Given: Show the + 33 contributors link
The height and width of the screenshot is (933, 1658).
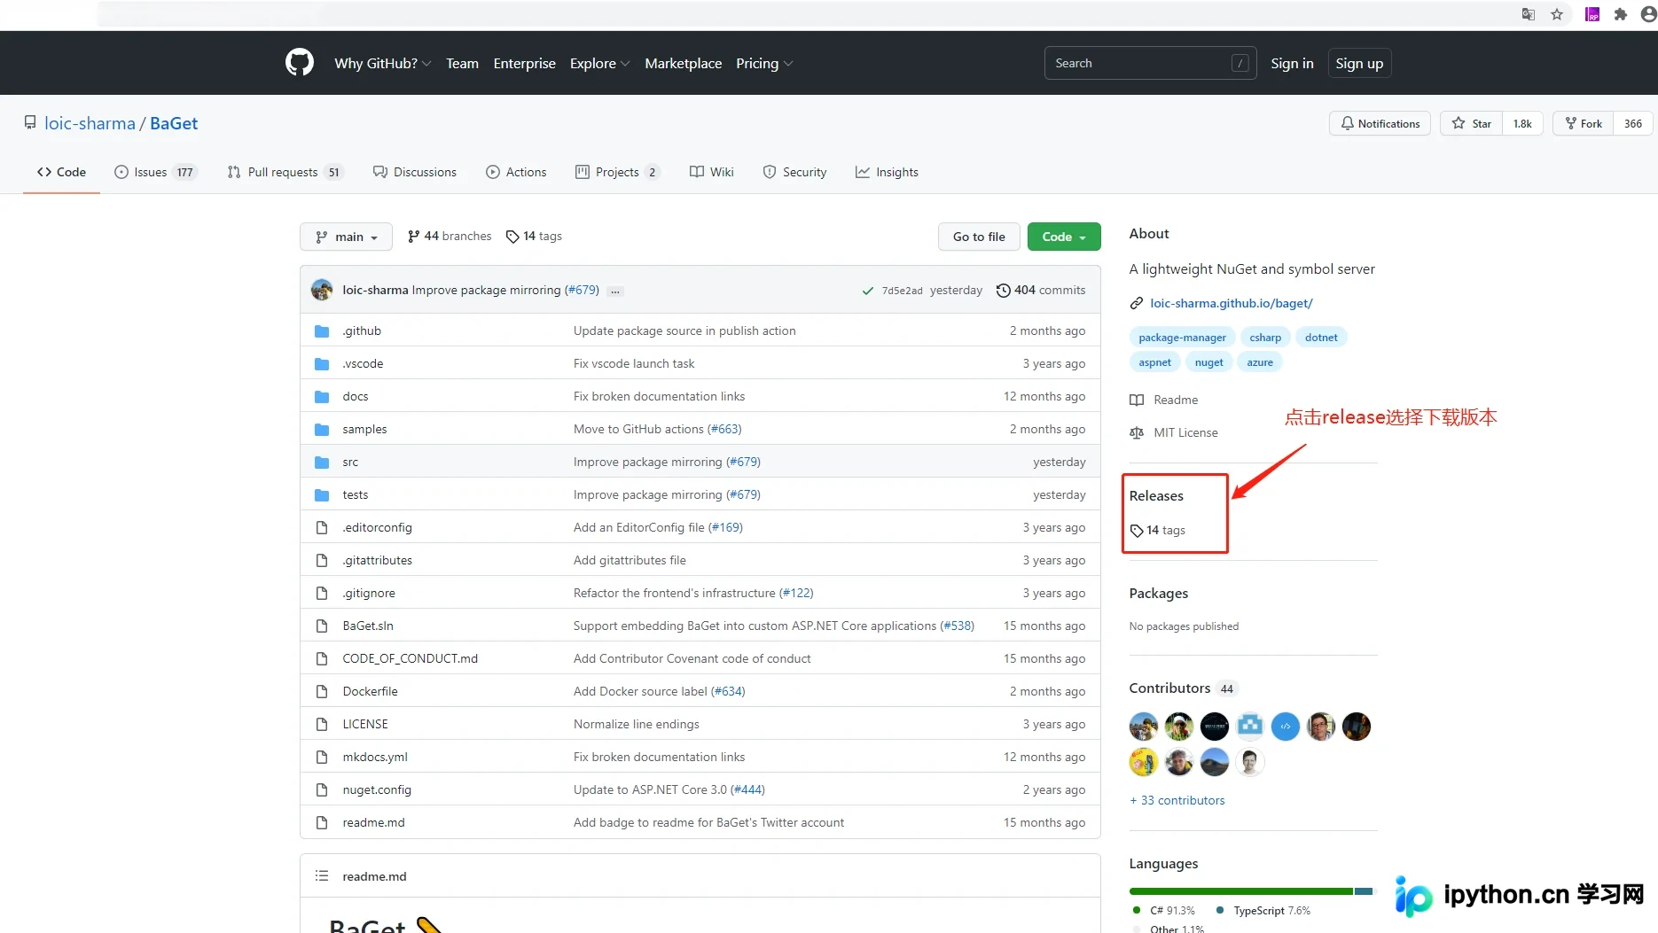Looking at the screenshot, I should (1177, 801).
